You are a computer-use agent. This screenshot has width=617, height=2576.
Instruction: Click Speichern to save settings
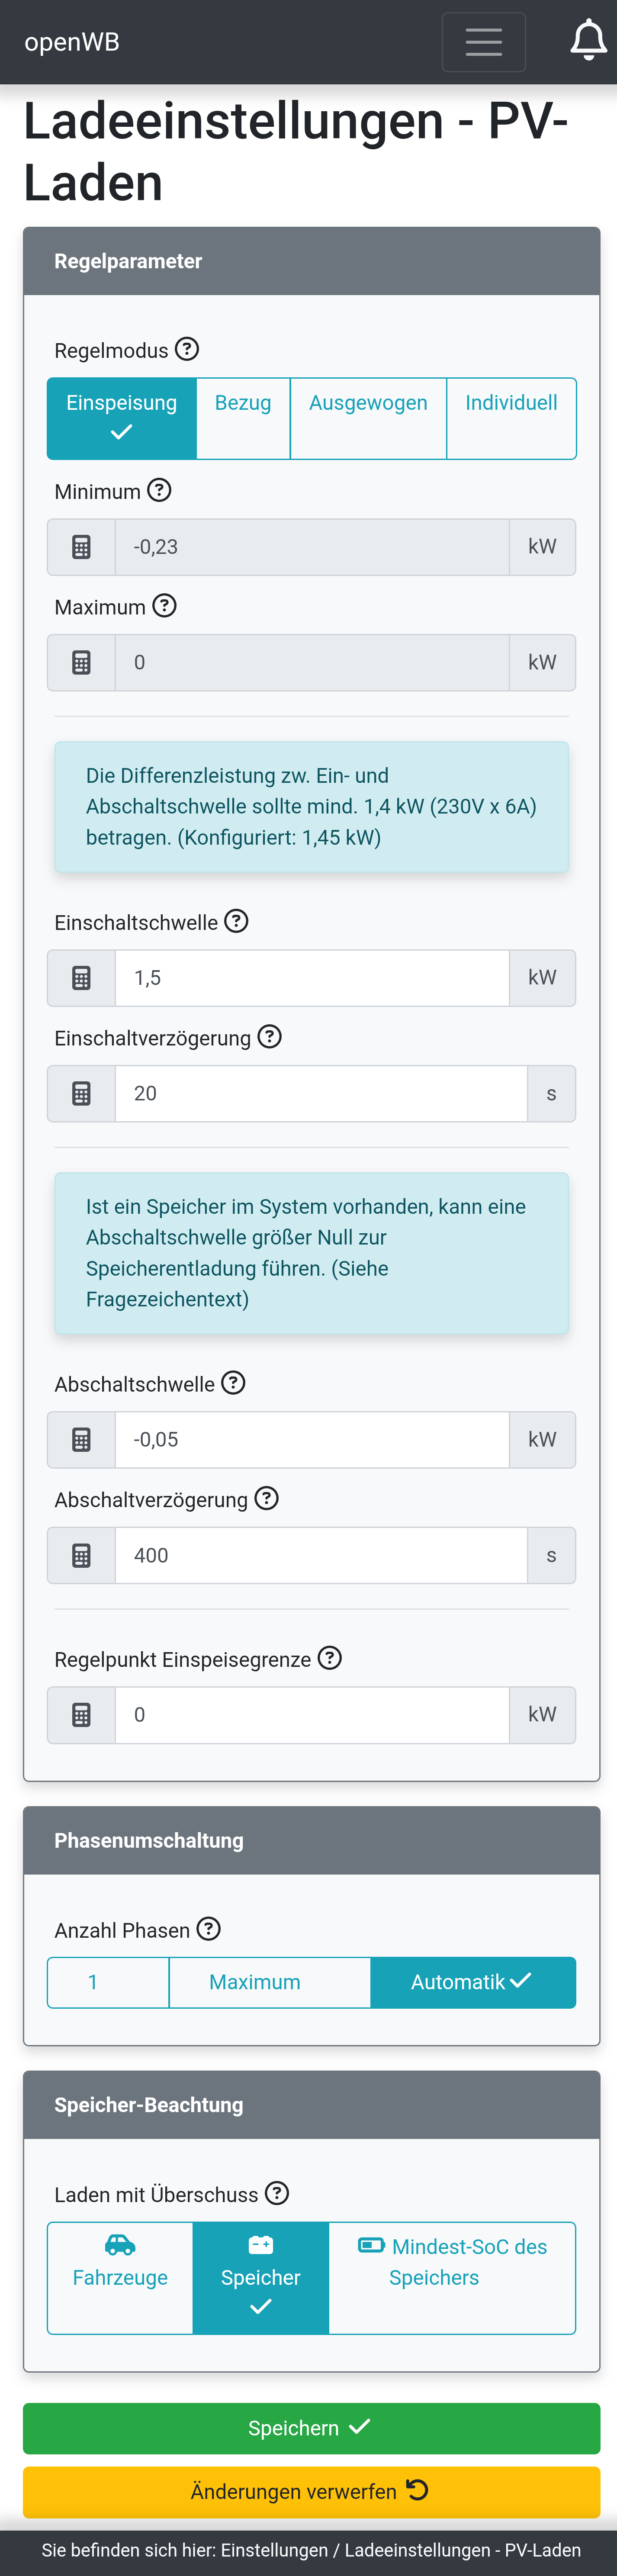click(311, 2428)
